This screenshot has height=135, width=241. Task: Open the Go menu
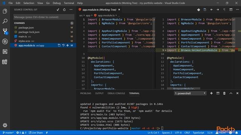[x=48, y=3]
